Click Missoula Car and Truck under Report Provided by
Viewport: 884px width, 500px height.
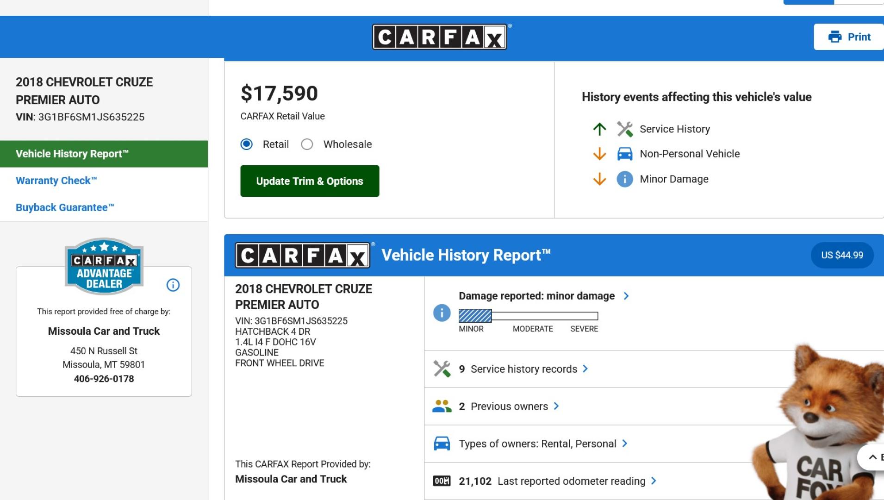291,479
